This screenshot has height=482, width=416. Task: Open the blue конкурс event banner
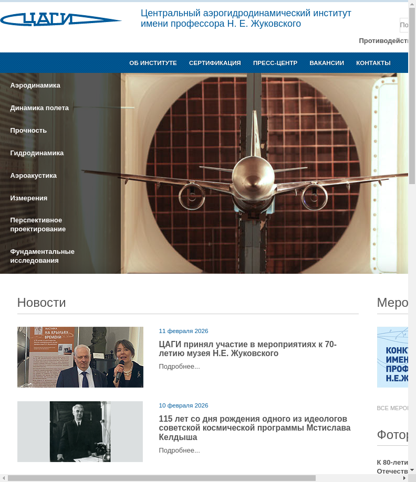(x=392, y=357)
